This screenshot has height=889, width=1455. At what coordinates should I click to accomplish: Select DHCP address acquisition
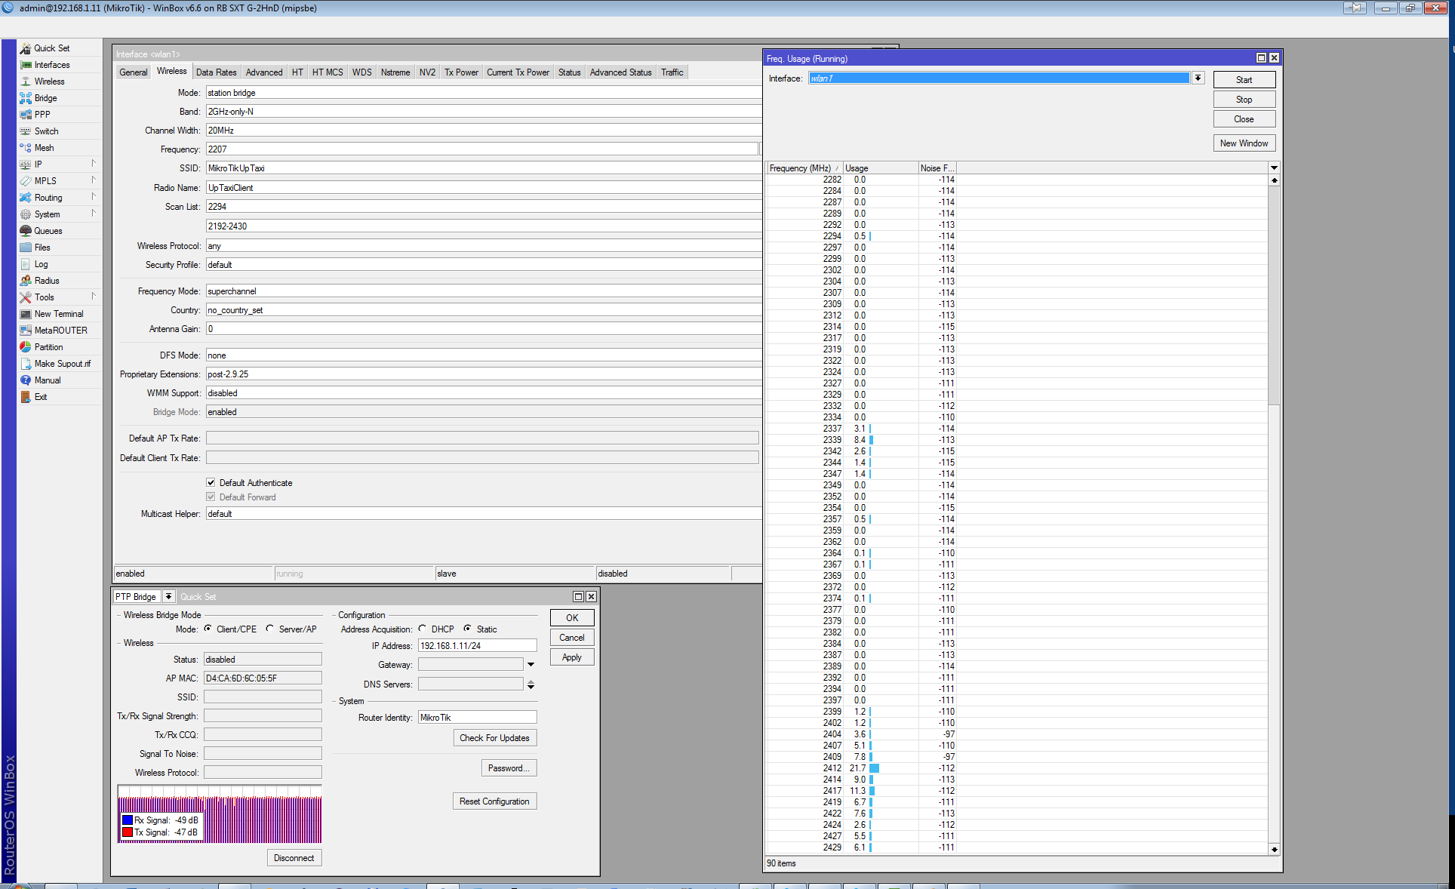tap(422, 629)
